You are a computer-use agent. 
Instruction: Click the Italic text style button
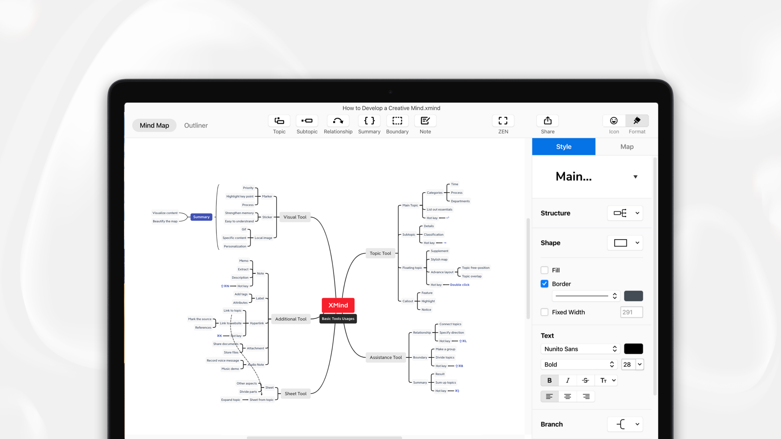pyautogui.click(x=568, y=380)
